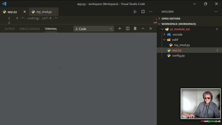Open config.py in the Explorer tree
This screenshot has width=222, height=125.
pos(189,56)
